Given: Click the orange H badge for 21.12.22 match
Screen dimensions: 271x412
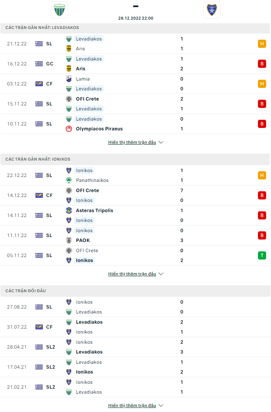Looking at the screenshot, I should click(262, 44).
